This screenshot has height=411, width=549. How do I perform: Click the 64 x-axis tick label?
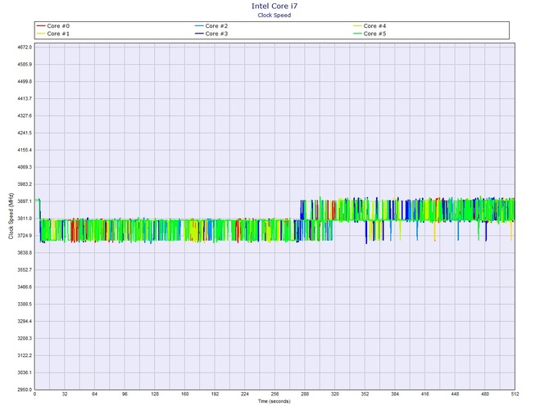94,394
